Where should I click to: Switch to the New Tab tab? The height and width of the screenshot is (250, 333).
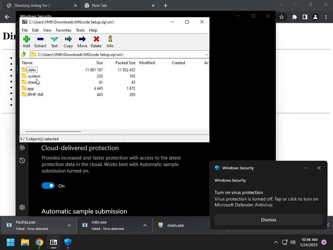tap(99, 6)
